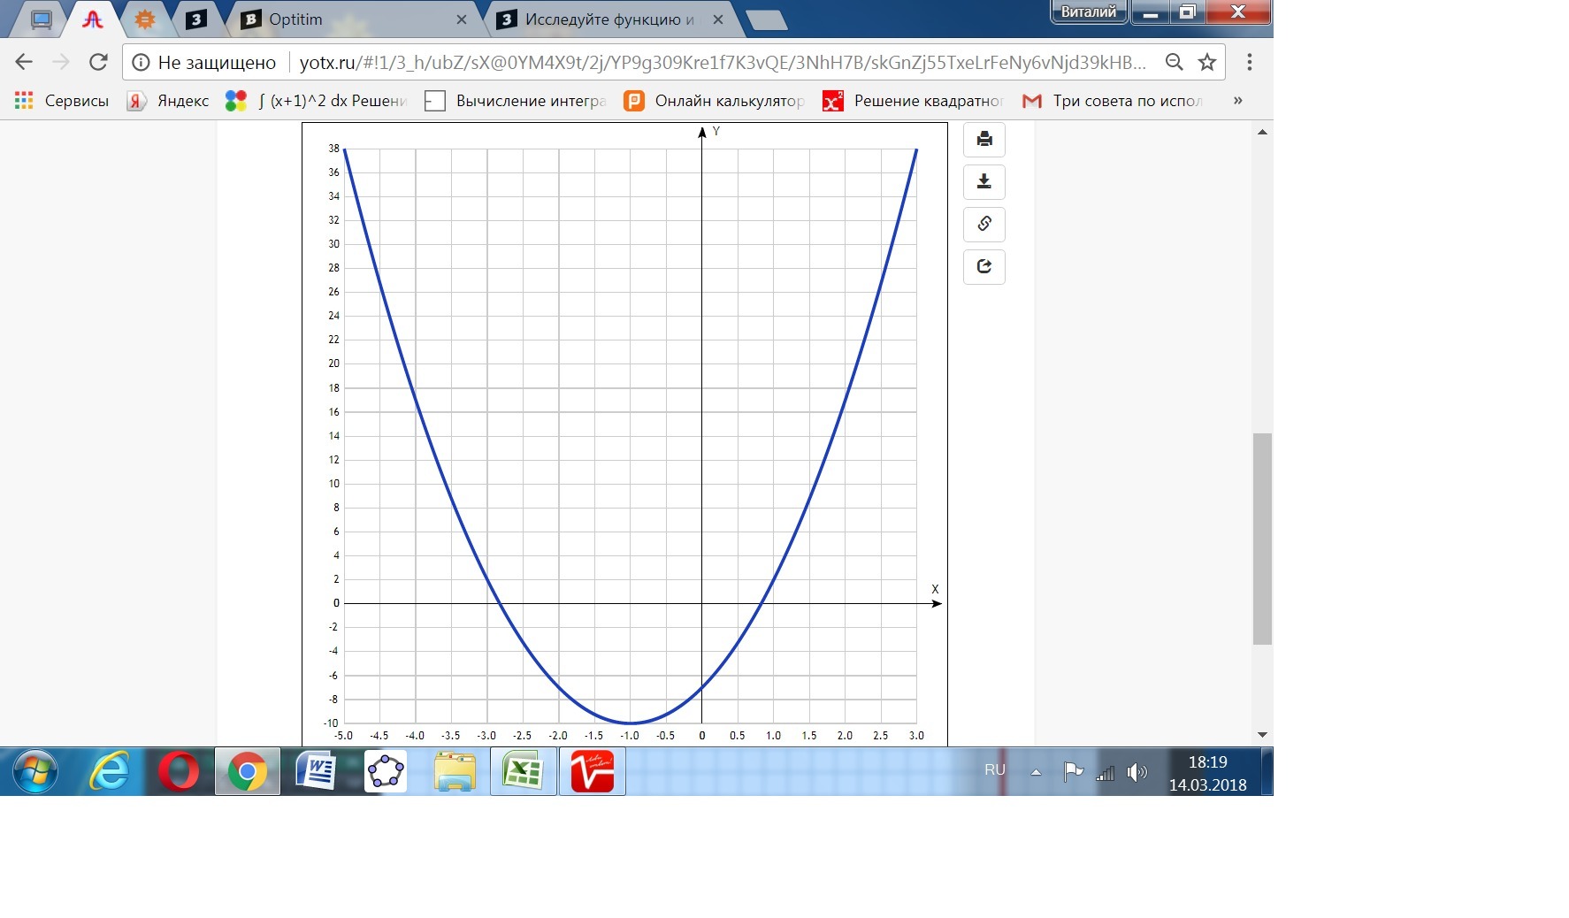Screen dimensions: 1569x918
Task: Reload the current page
Action: click(98, 62)
